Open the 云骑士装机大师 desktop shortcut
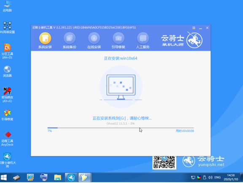The width and height of the screenshot is (243, 183). [x=7, y=160]
